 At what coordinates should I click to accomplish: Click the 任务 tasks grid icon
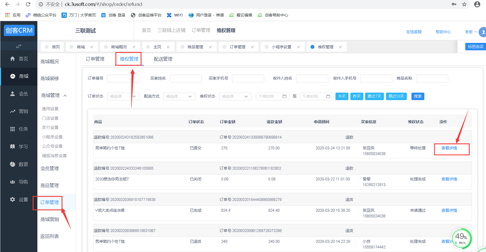tap(12, 129)
